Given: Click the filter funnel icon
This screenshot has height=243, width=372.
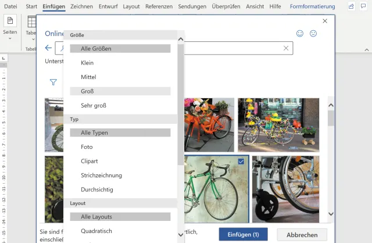Looking at the screenshot, I should tap(53, 83).
